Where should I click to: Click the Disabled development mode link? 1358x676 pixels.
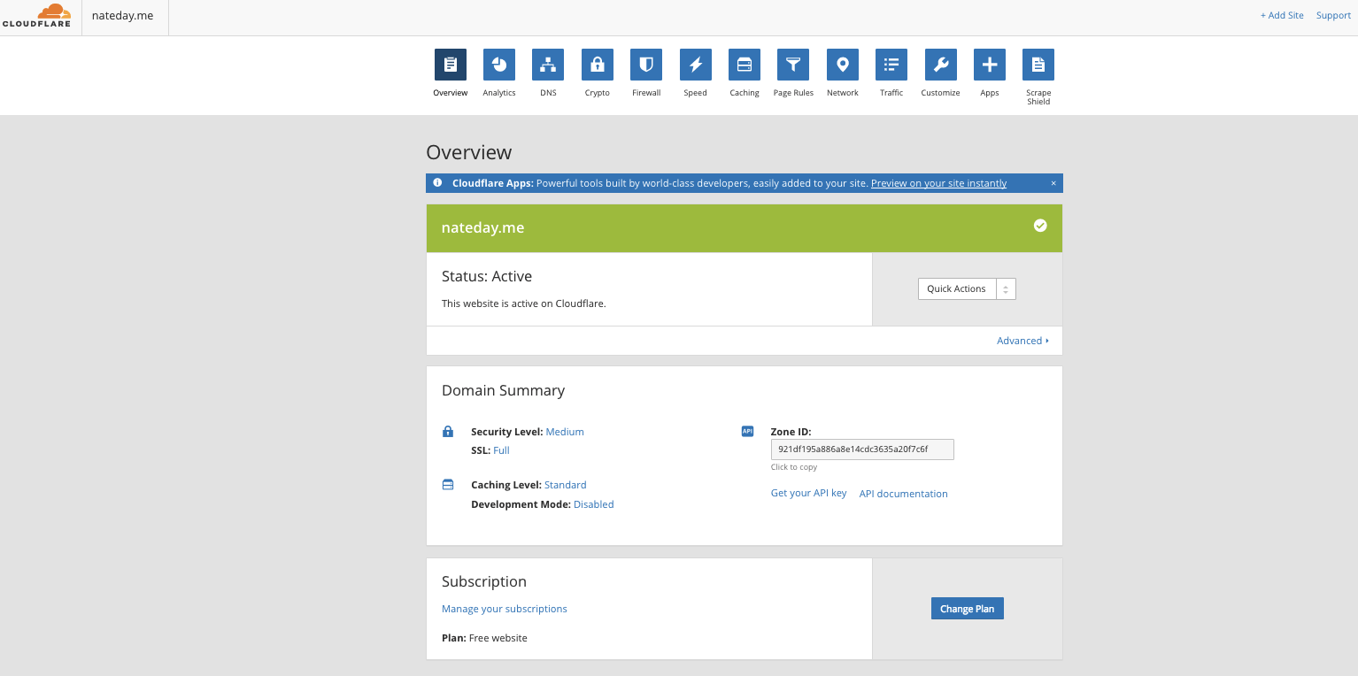click(x=594, y=504)
